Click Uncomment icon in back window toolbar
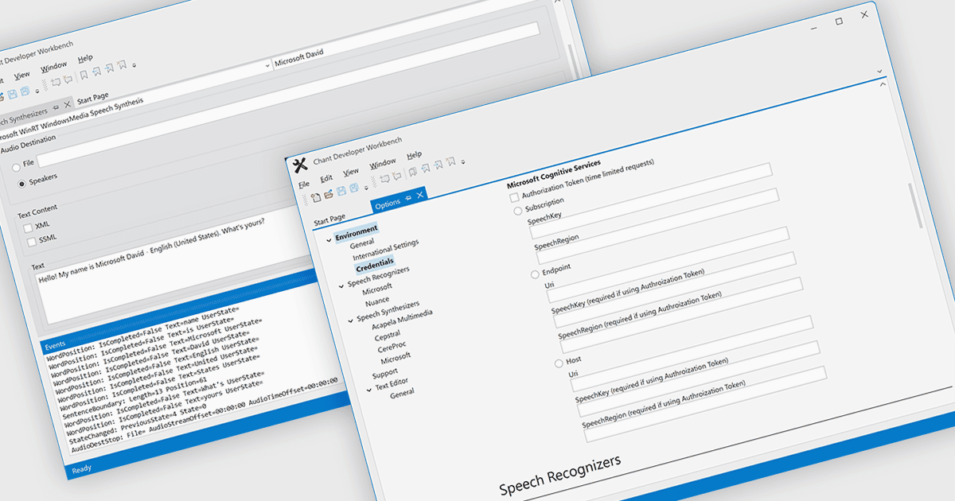Viewport: 955px width, 501px height. pos(69,80)
